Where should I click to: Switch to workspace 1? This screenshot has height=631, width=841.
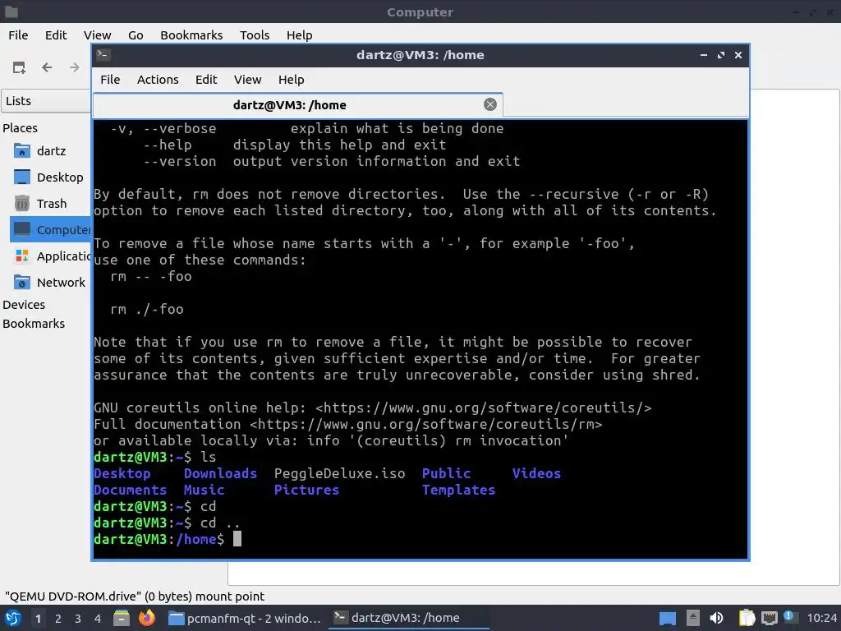coord(38,618)
